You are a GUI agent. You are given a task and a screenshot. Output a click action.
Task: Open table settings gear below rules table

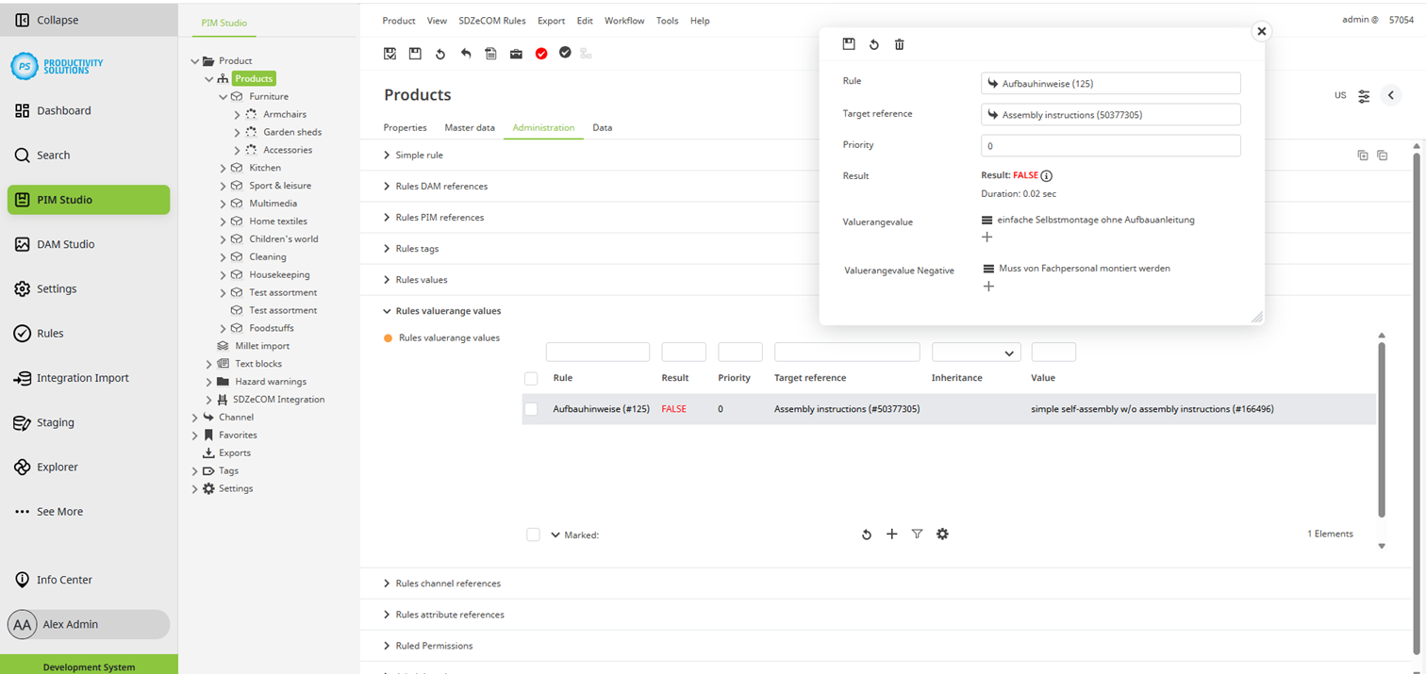pos(942,534)
